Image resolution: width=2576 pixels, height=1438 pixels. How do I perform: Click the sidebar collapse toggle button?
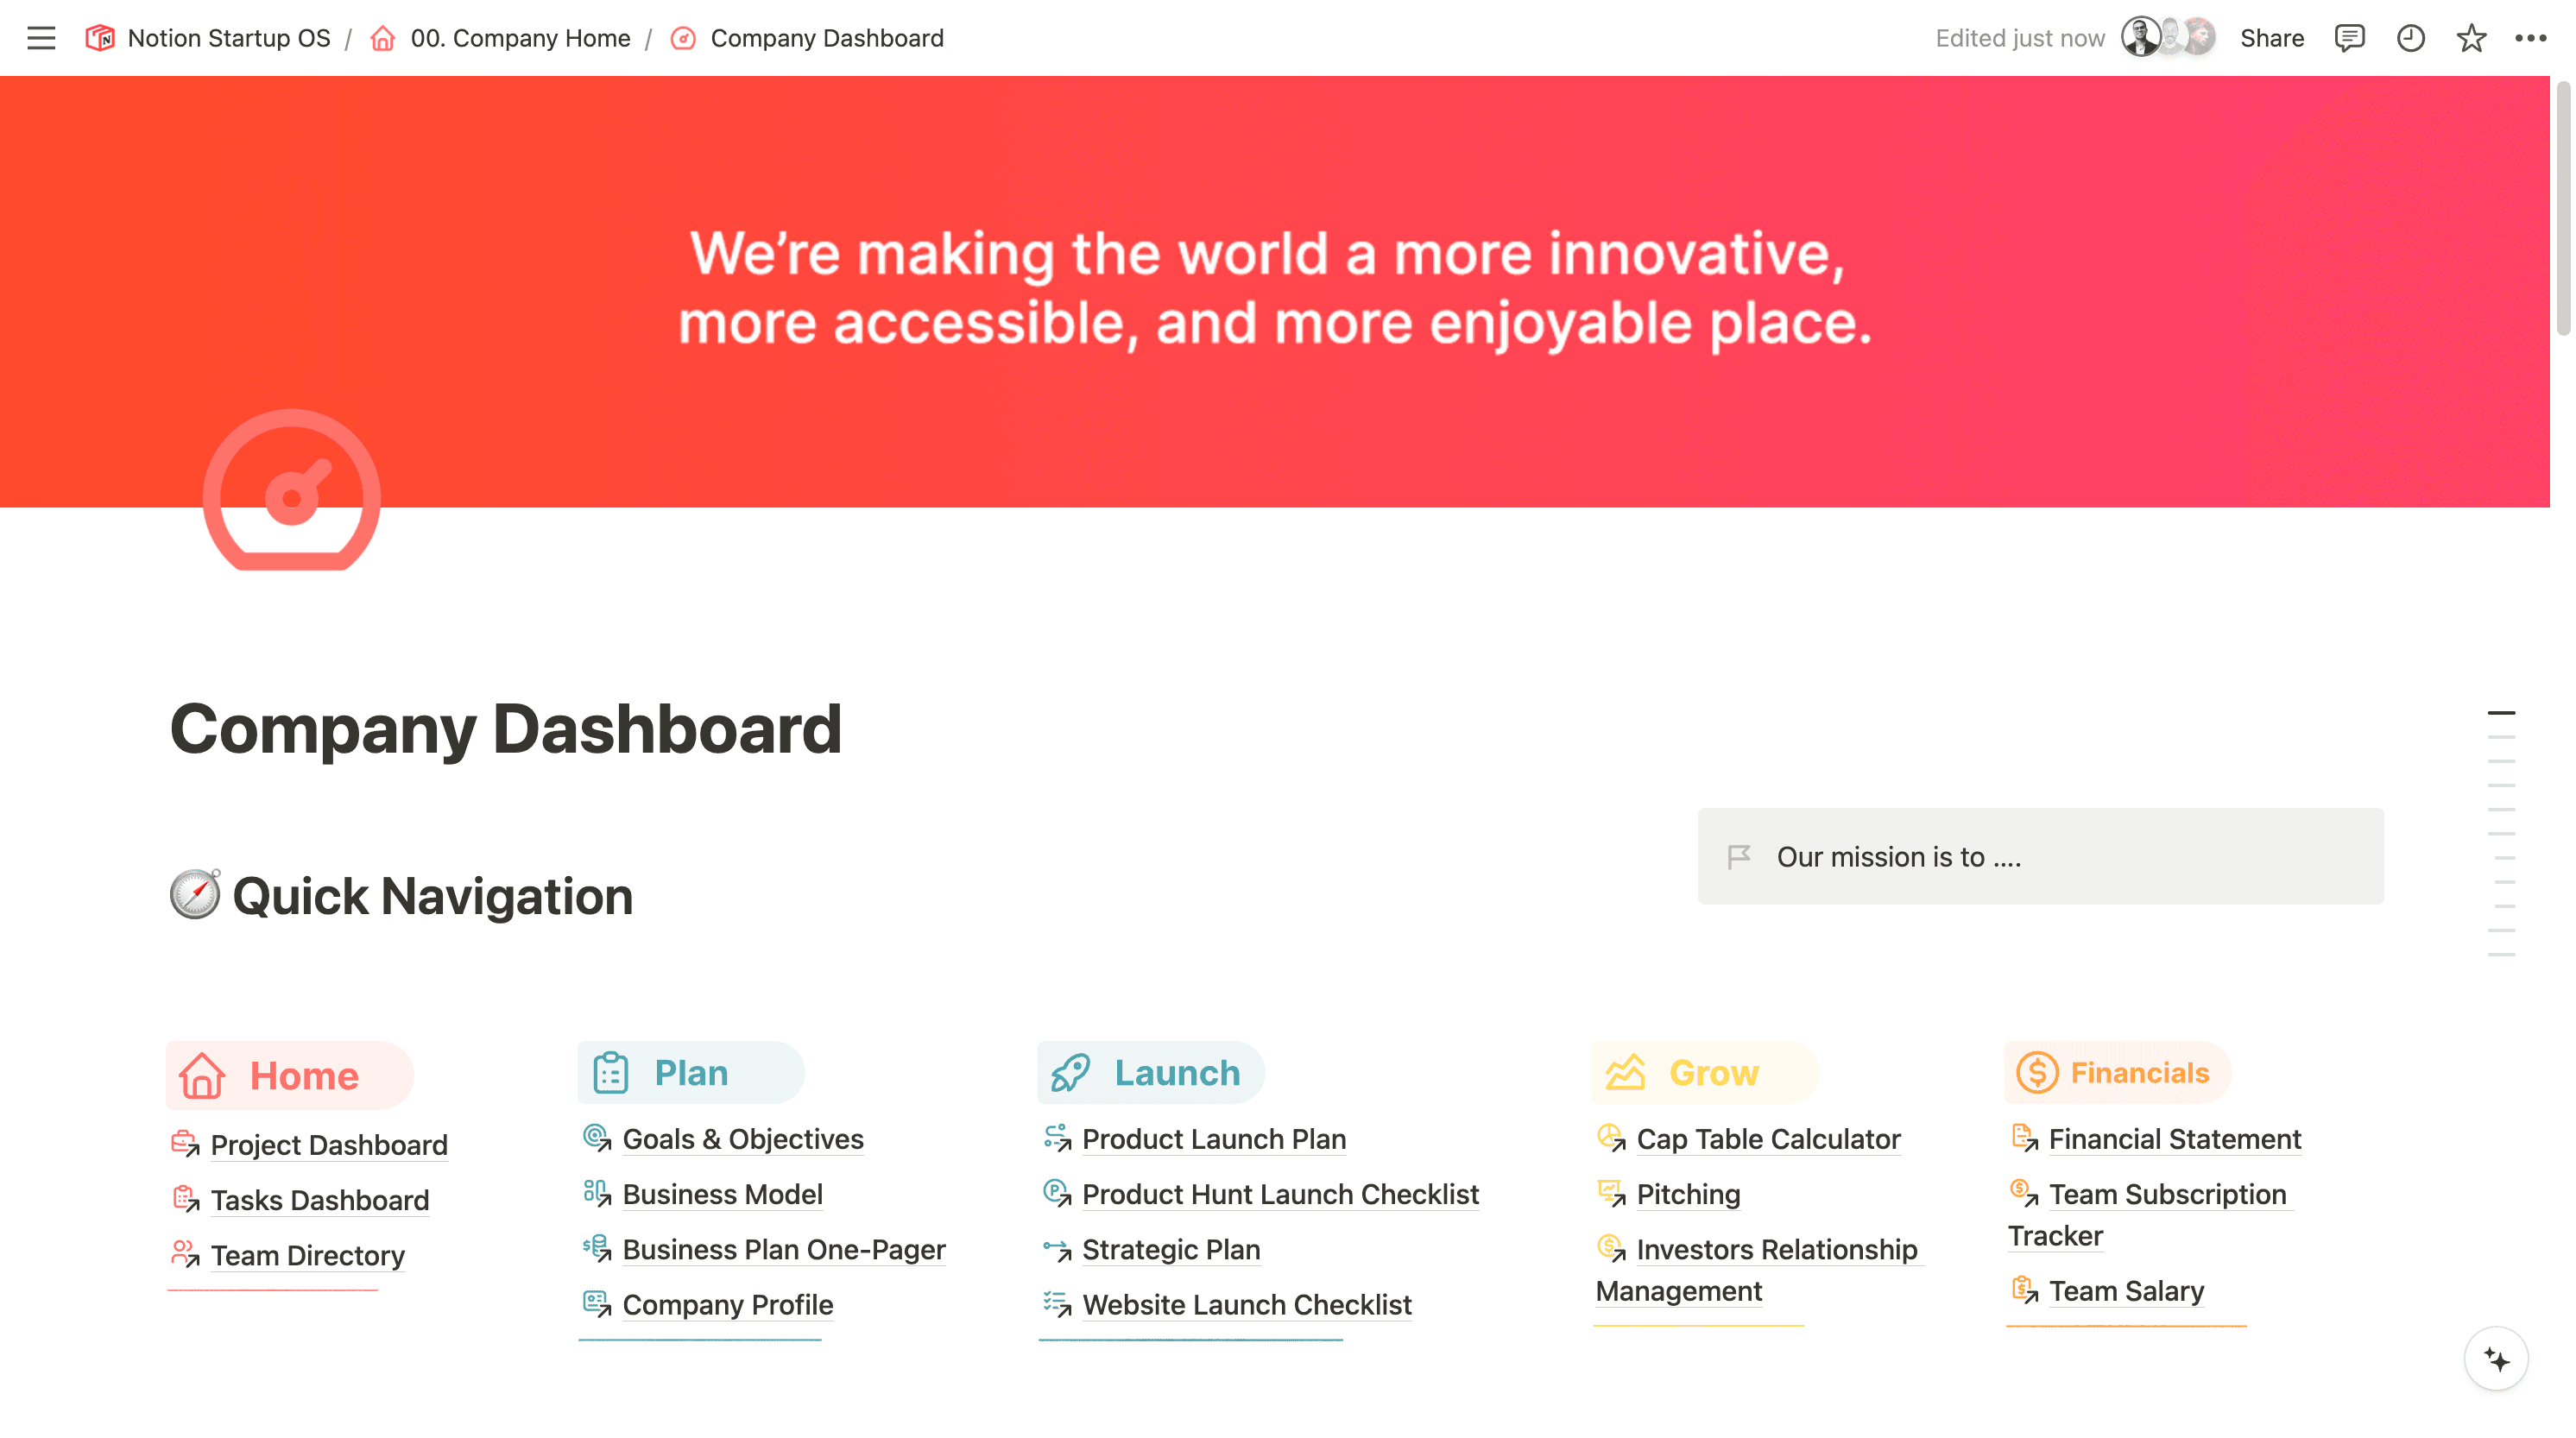click(39, 35)
